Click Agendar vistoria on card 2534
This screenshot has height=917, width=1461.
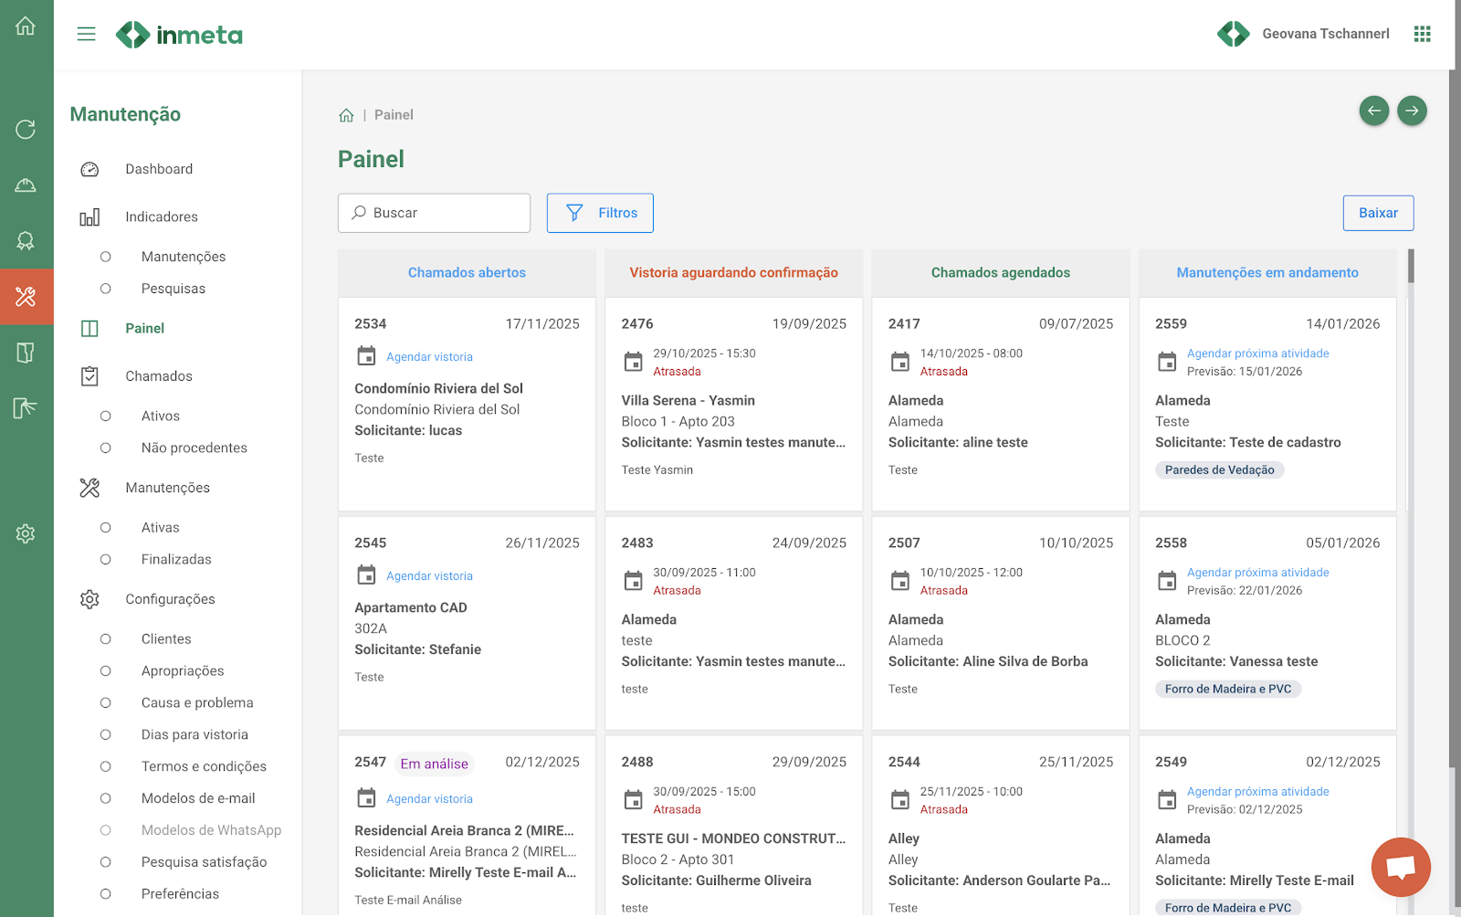[429, 357]
